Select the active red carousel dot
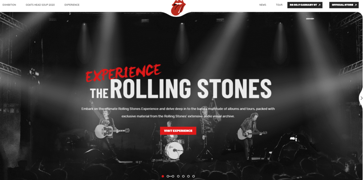The image size is (363, 180). (x=163, y=176)
